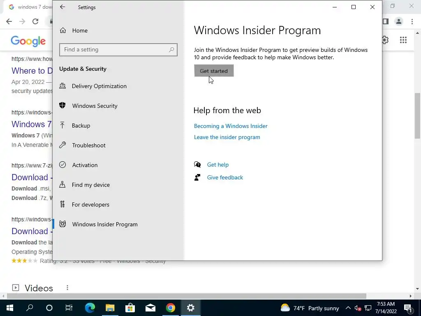The height and width of the screenshot is (316, 421).
Task: Open the Windows Start menu
Action: click(10, 308)
